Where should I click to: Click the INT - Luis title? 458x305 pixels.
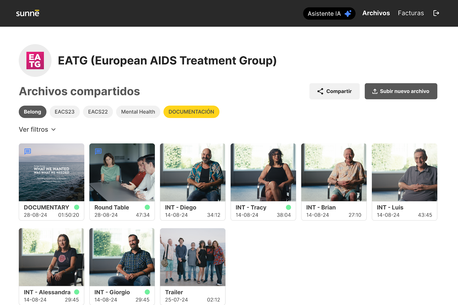pyautogui.click(x=390, y=208)
